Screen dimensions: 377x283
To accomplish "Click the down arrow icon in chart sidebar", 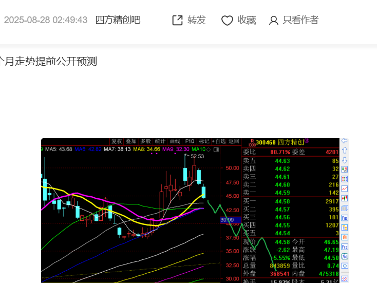I will pyautogui.click(x=345, y=160).
